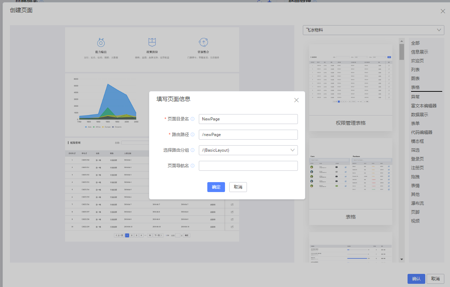Viewport: 450px width, 287px height.
Task: Click the 确定 button in the page info dialog
Action: tap(216, 187)
